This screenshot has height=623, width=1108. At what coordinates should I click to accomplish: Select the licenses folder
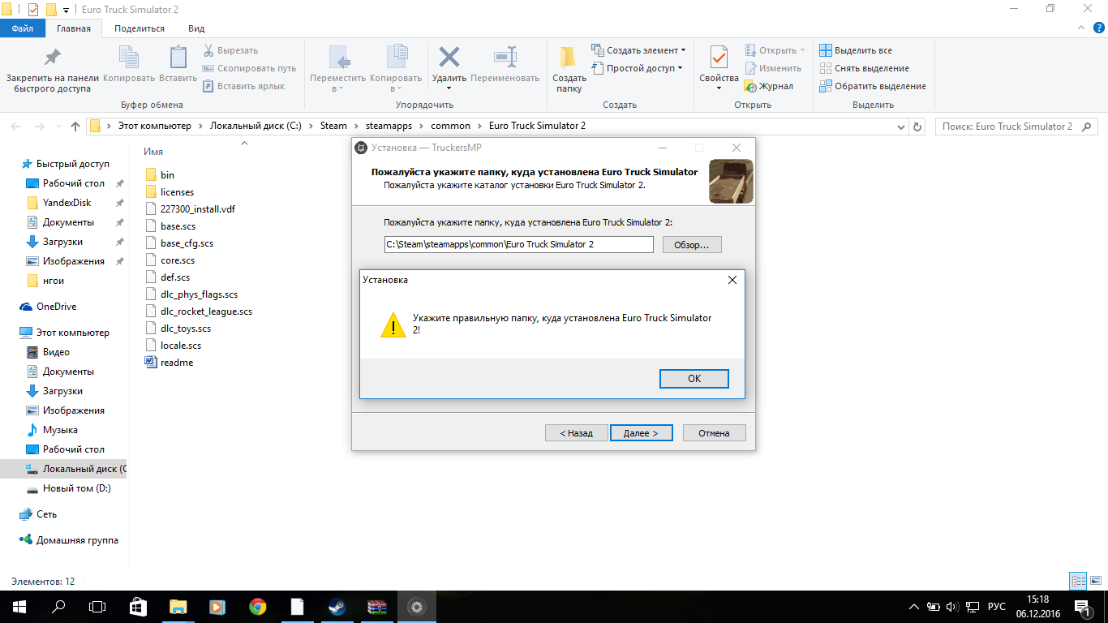(x=170, y=192)
